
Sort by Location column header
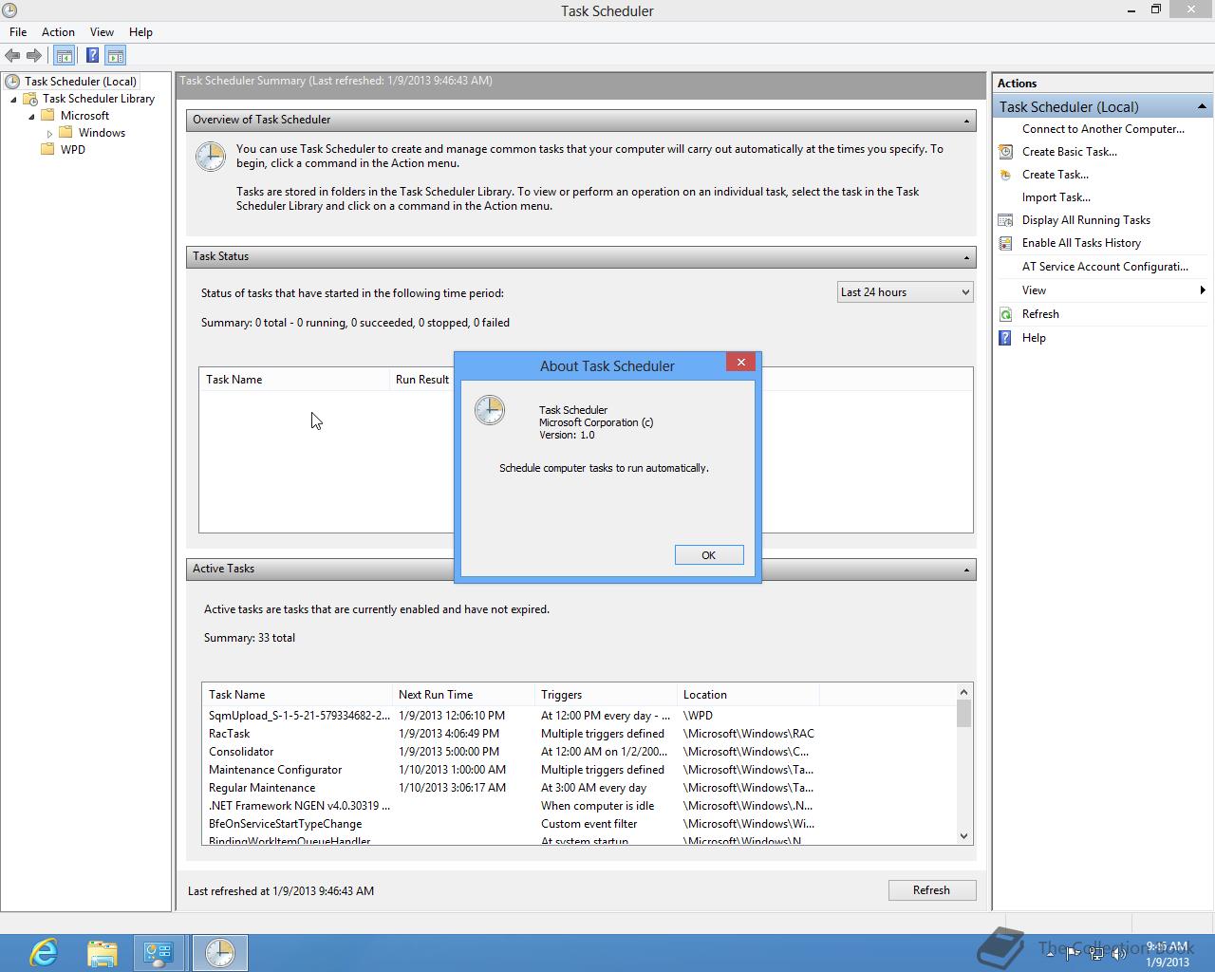748,695
